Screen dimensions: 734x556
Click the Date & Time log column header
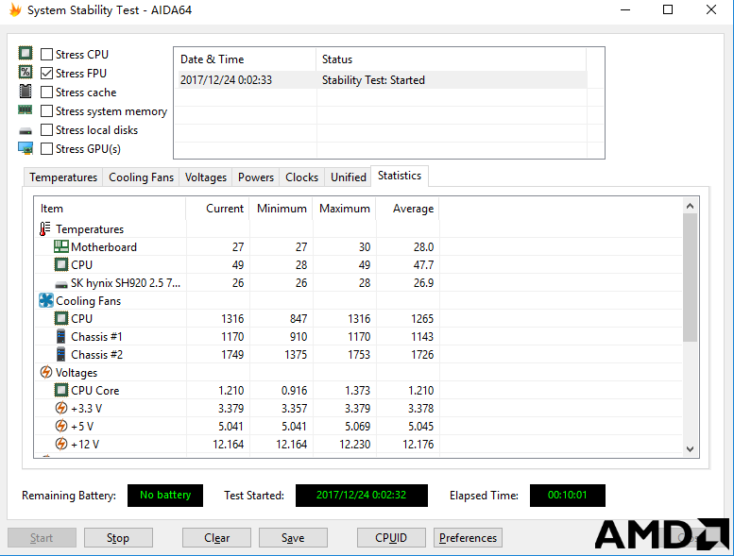click(x=245, y=59)
